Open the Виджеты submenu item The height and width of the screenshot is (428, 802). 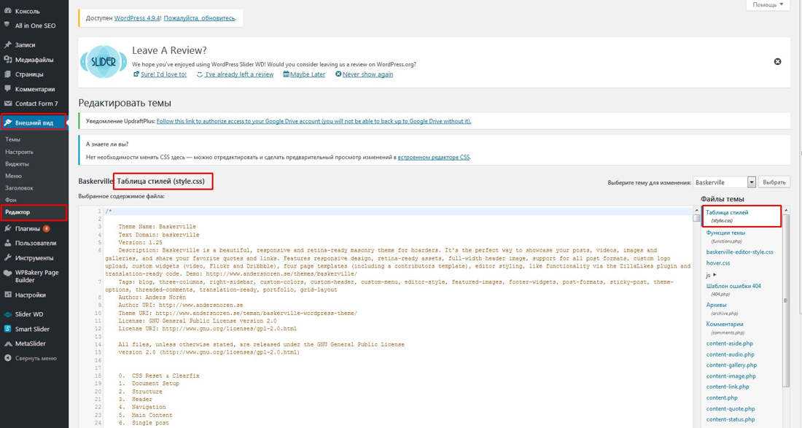tap(17, 164)
